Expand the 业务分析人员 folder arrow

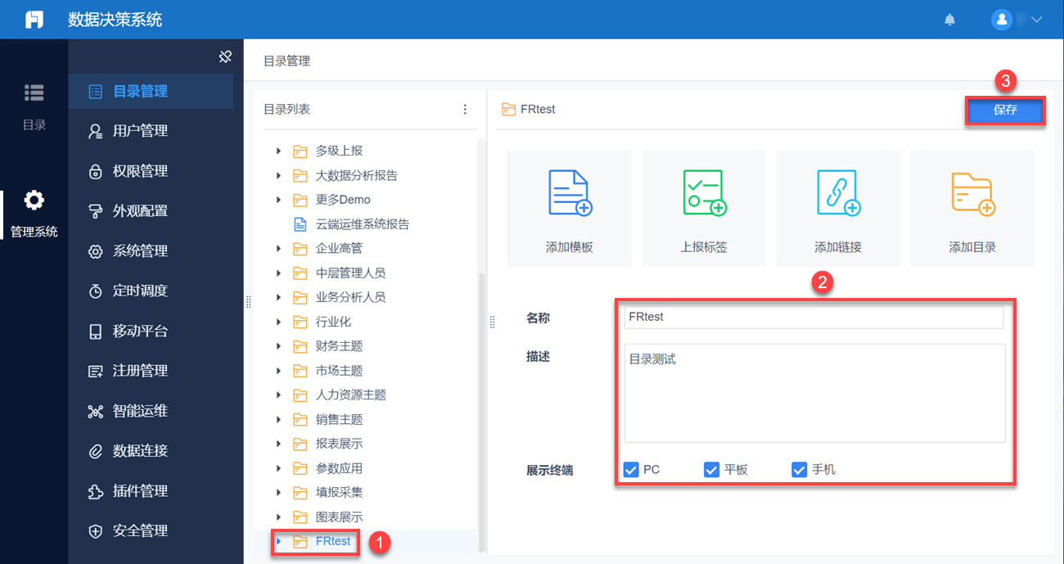[x=278, y=297]
